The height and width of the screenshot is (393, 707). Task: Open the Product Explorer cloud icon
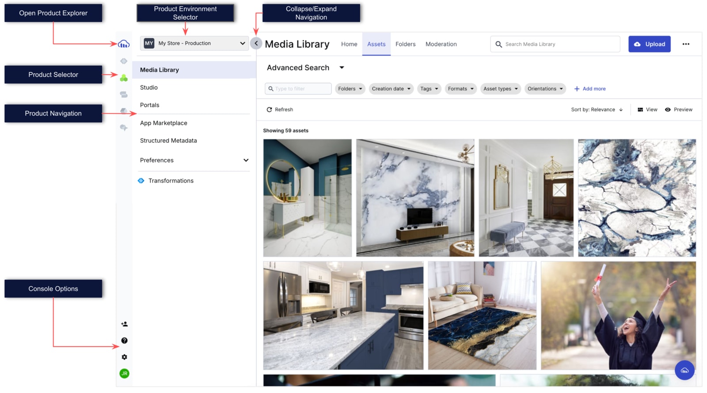click(x=124, y=44)
